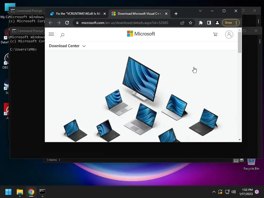Click the address bar URL
This screenshot has height=198, width=264.
125,23
